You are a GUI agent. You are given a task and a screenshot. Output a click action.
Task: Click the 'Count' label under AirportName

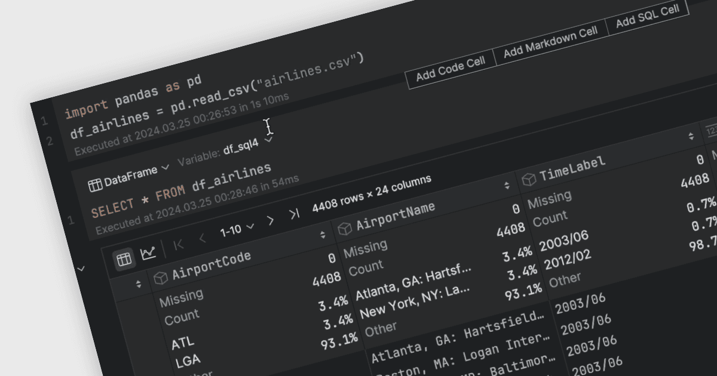click(366, 269)
